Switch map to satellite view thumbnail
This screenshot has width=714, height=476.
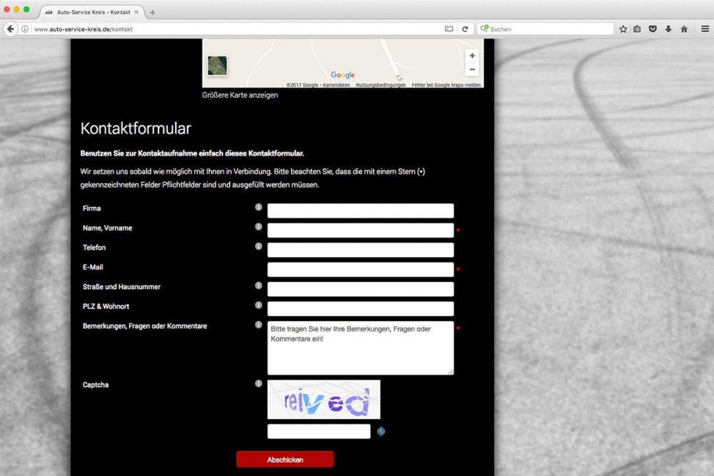pyautogui.click(x=217, y=66)
